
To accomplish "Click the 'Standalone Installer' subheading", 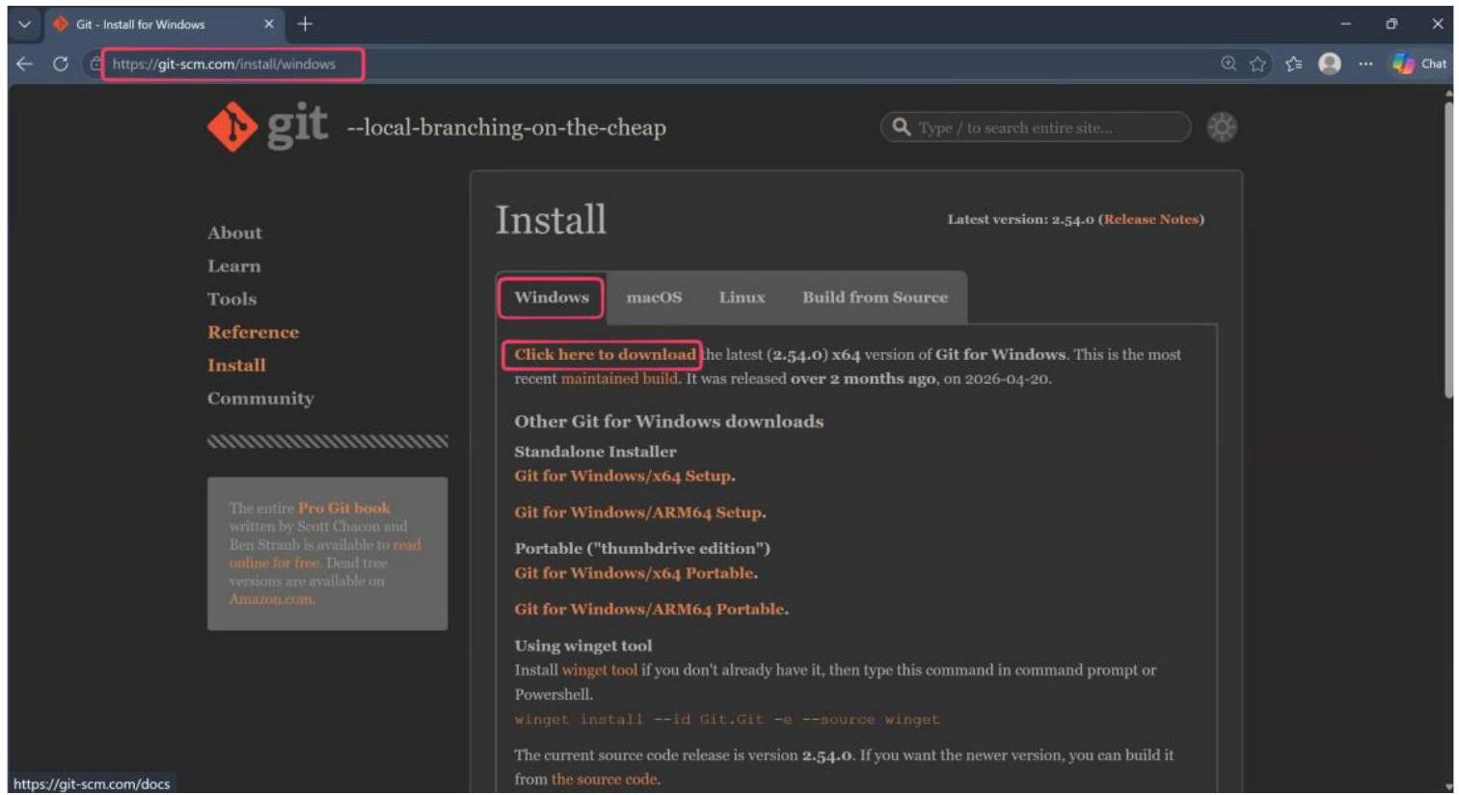I will click(595, 452).
